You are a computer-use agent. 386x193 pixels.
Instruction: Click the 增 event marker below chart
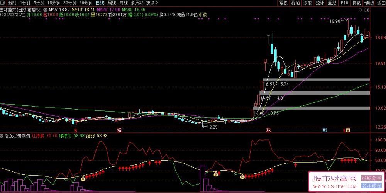coord(119,130)
